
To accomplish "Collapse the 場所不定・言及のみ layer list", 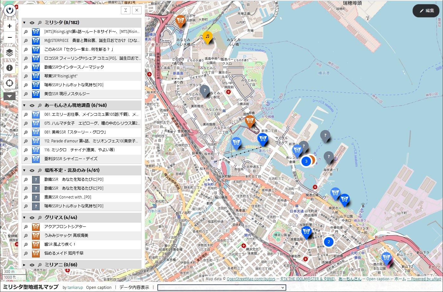I will coord(24,170).
